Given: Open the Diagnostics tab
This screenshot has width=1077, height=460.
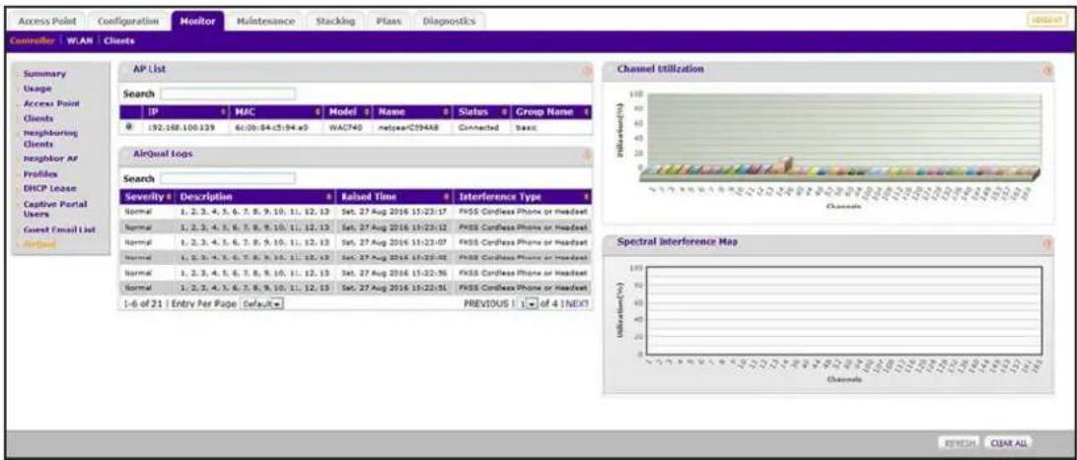Looking at the screenshot, I should (449, 22).
